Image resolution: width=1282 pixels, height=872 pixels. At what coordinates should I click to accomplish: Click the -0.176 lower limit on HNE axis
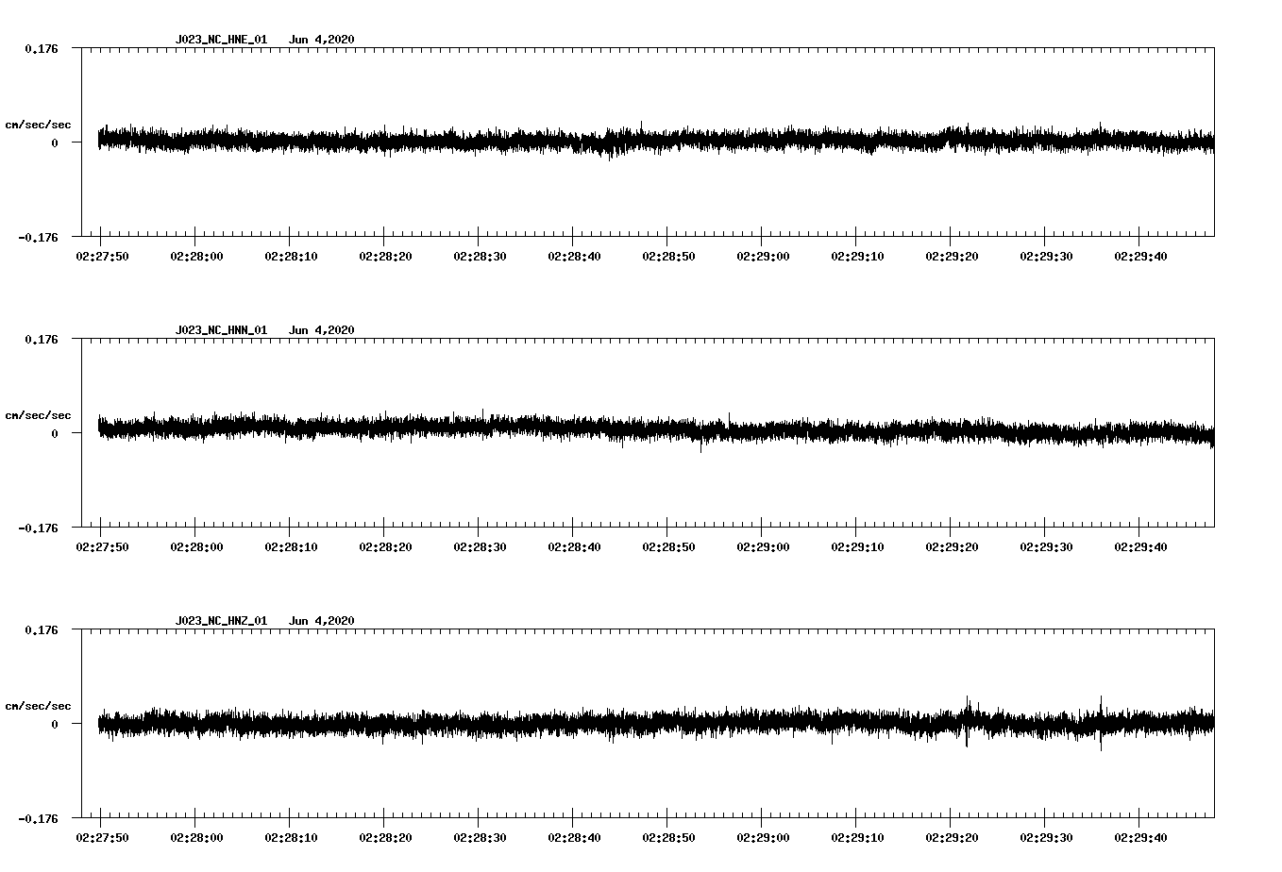(x=38, y=237)
